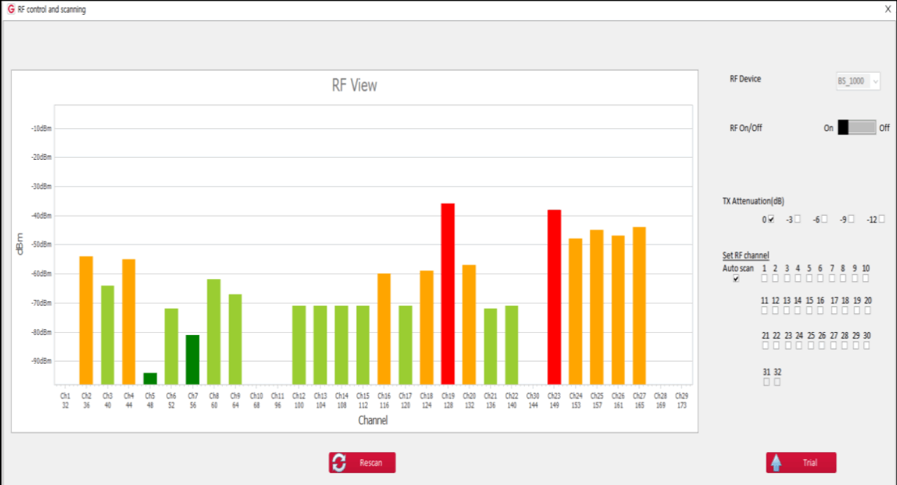Viewport: 897px width, 485px height.
Task: Click the Rescan refresh arrows icon
Action: pyautogui.click(x=340, y=463)
